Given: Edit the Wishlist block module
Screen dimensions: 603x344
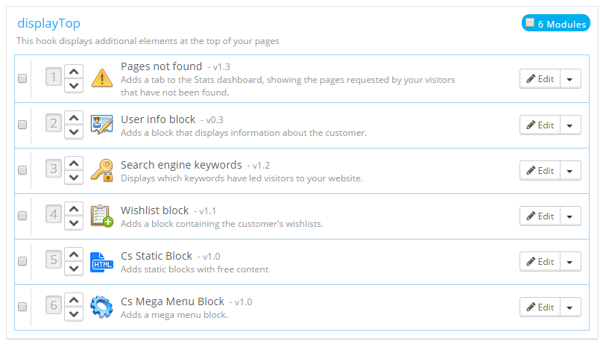Looking at the screenshot, I should click(540, 216).
